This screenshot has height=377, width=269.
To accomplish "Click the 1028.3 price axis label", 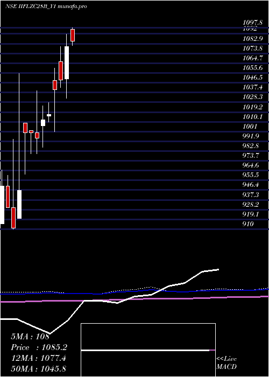I will point(253,97).
